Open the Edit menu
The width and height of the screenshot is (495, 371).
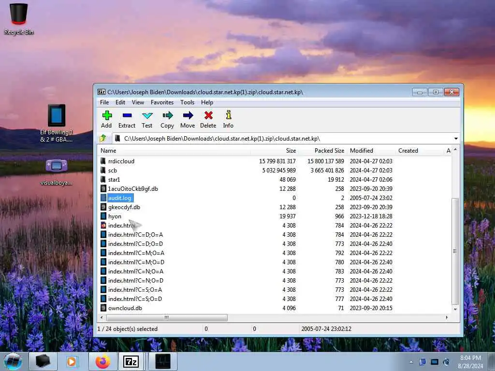120,102
